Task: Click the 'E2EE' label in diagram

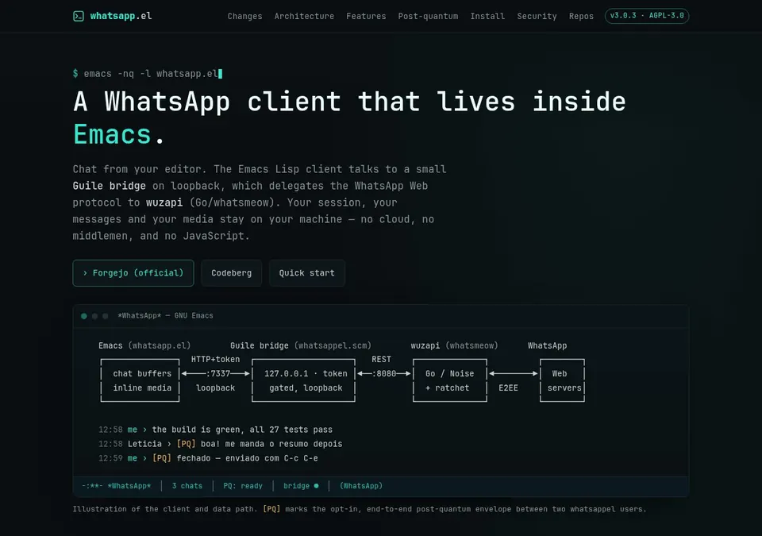Action: 508,388
